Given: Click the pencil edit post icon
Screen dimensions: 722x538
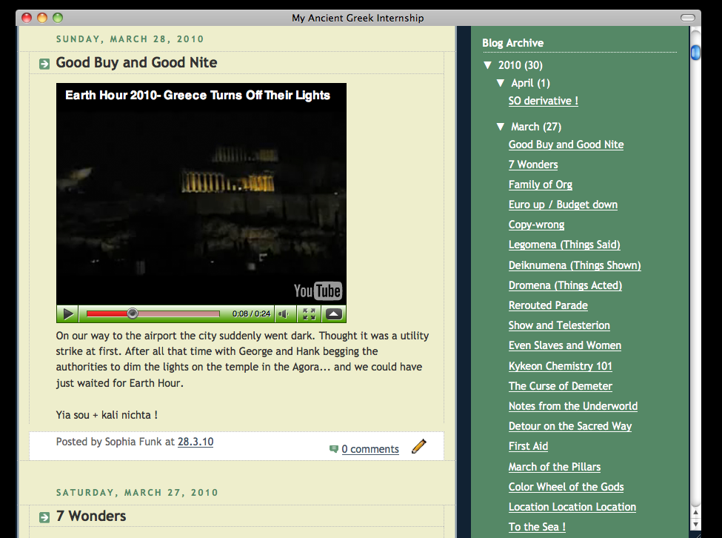Looking at the screenshot, I should (419, 446).
